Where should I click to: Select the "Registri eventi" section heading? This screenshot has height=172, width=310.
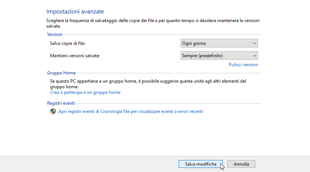click(x=61, y=103)
